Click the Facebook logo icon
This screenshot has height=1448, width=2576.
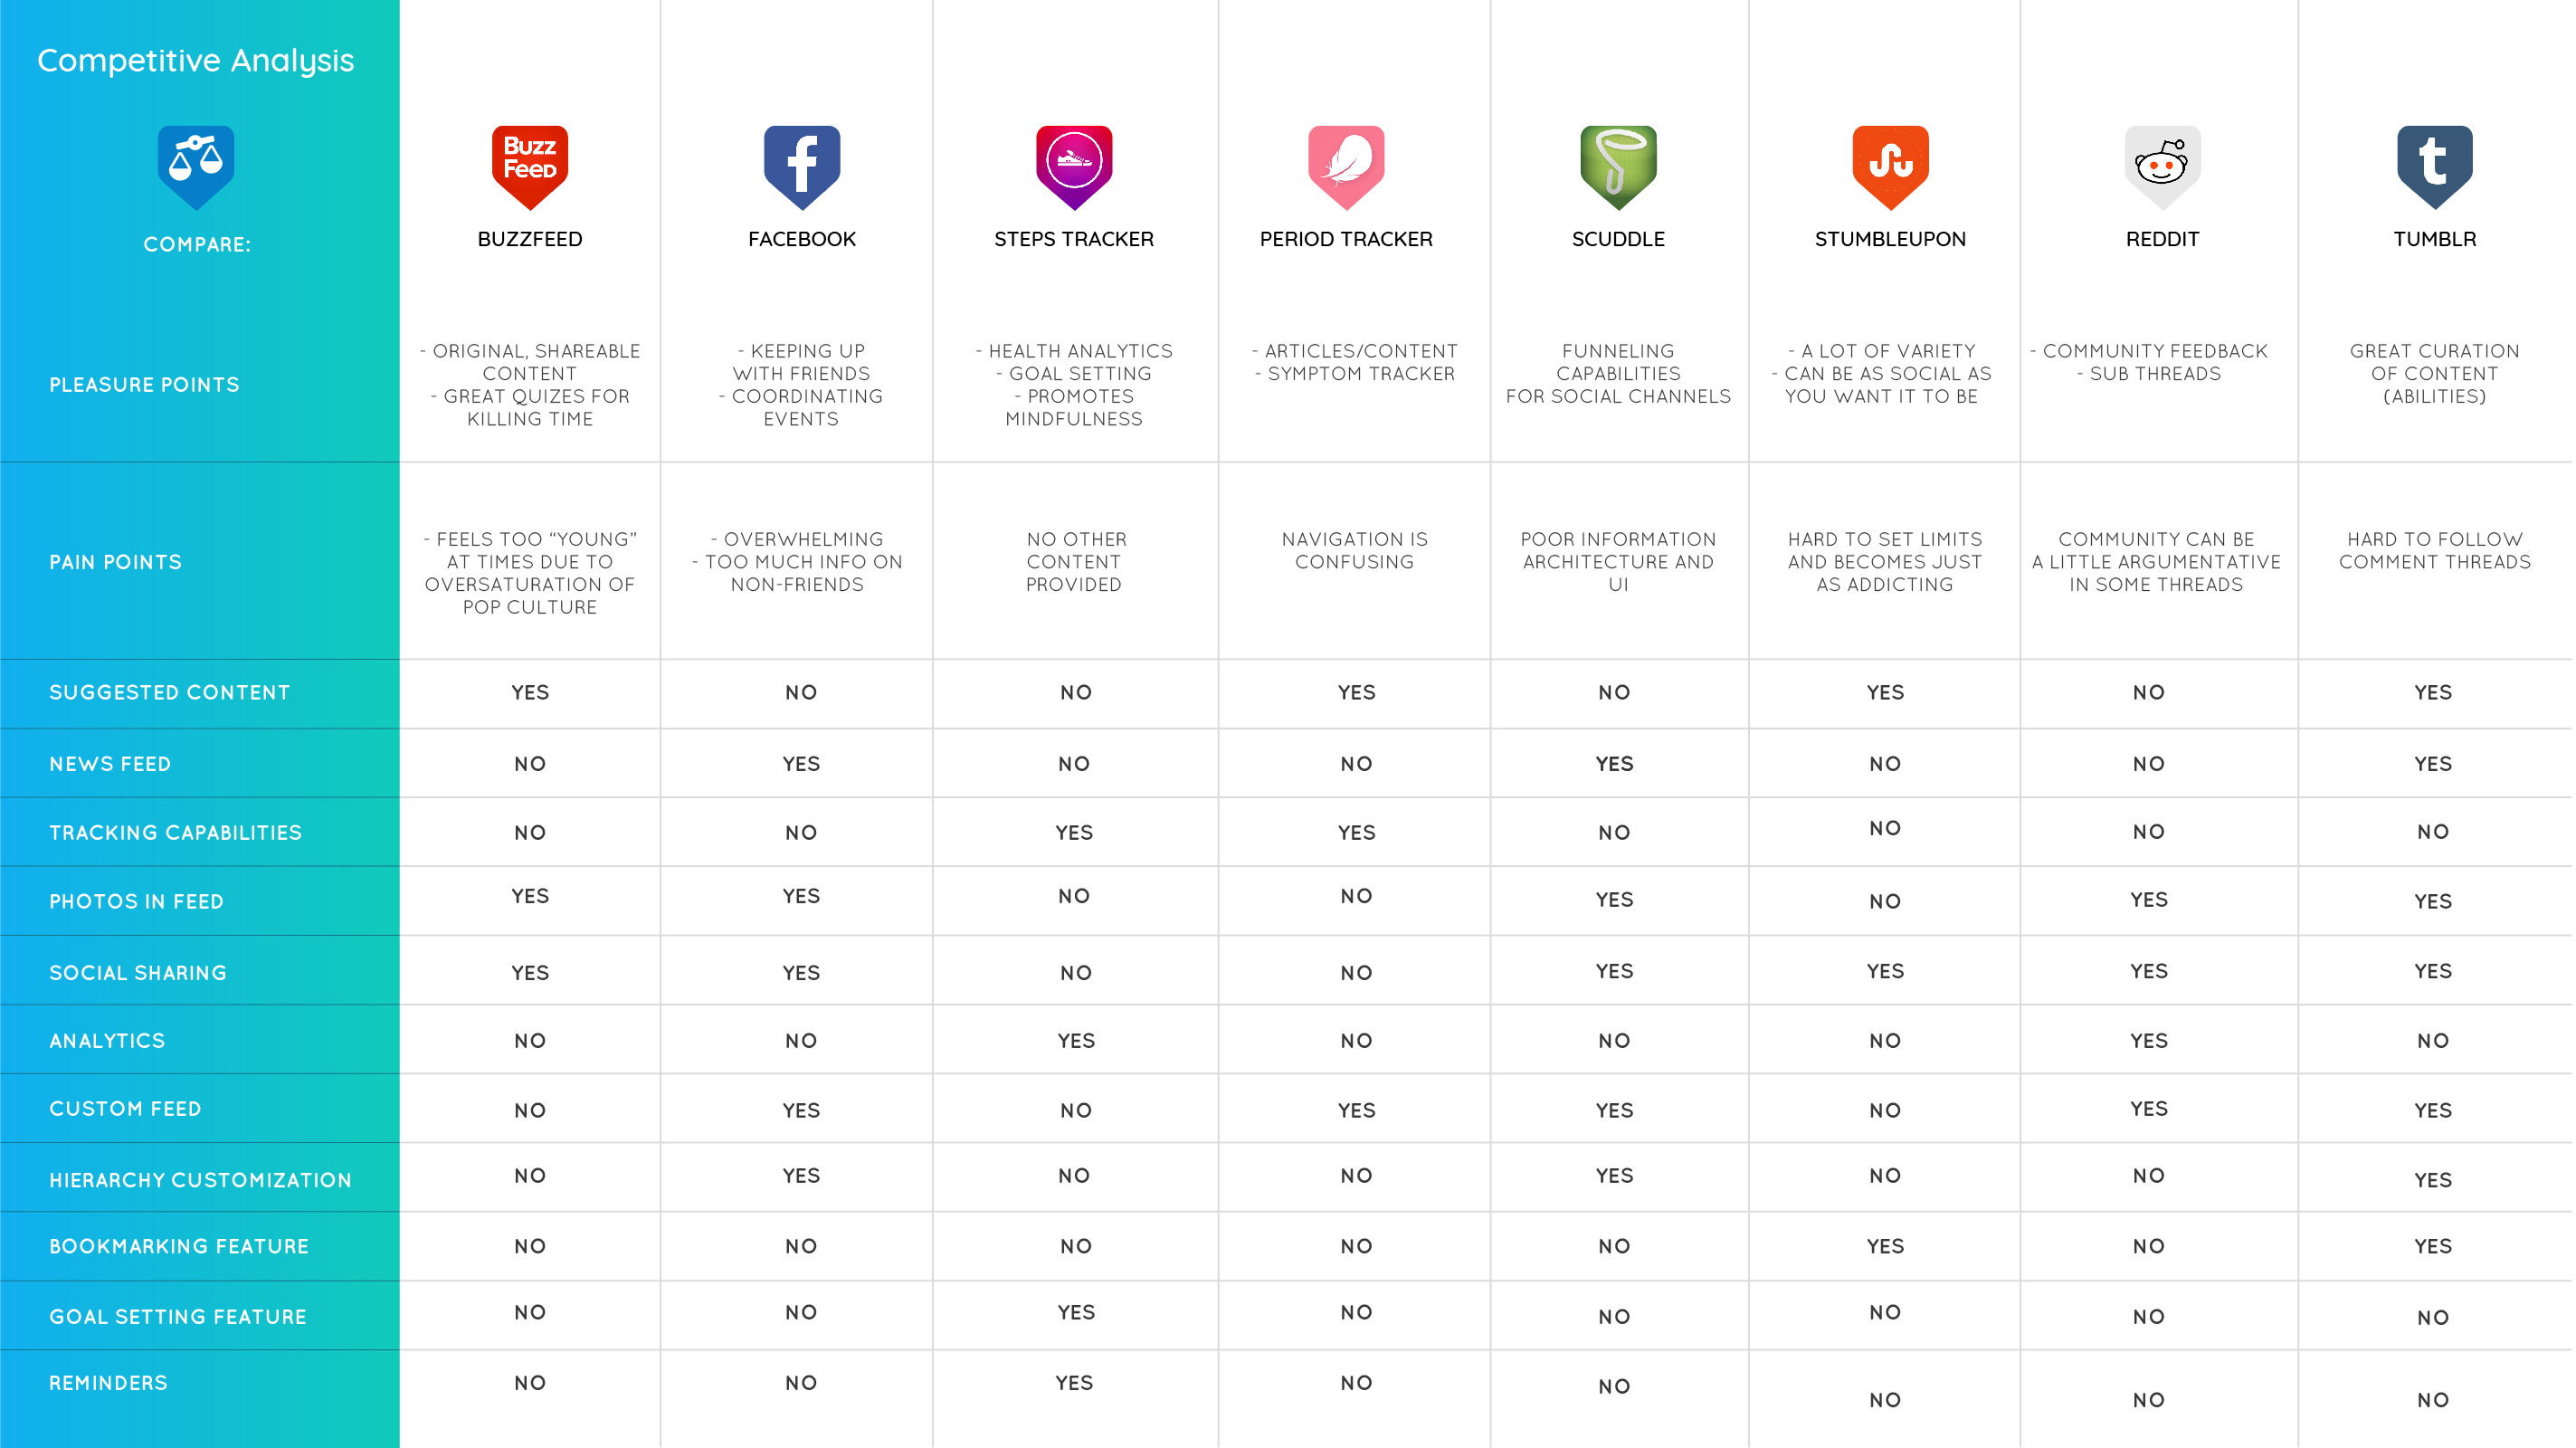pos(802,165)
